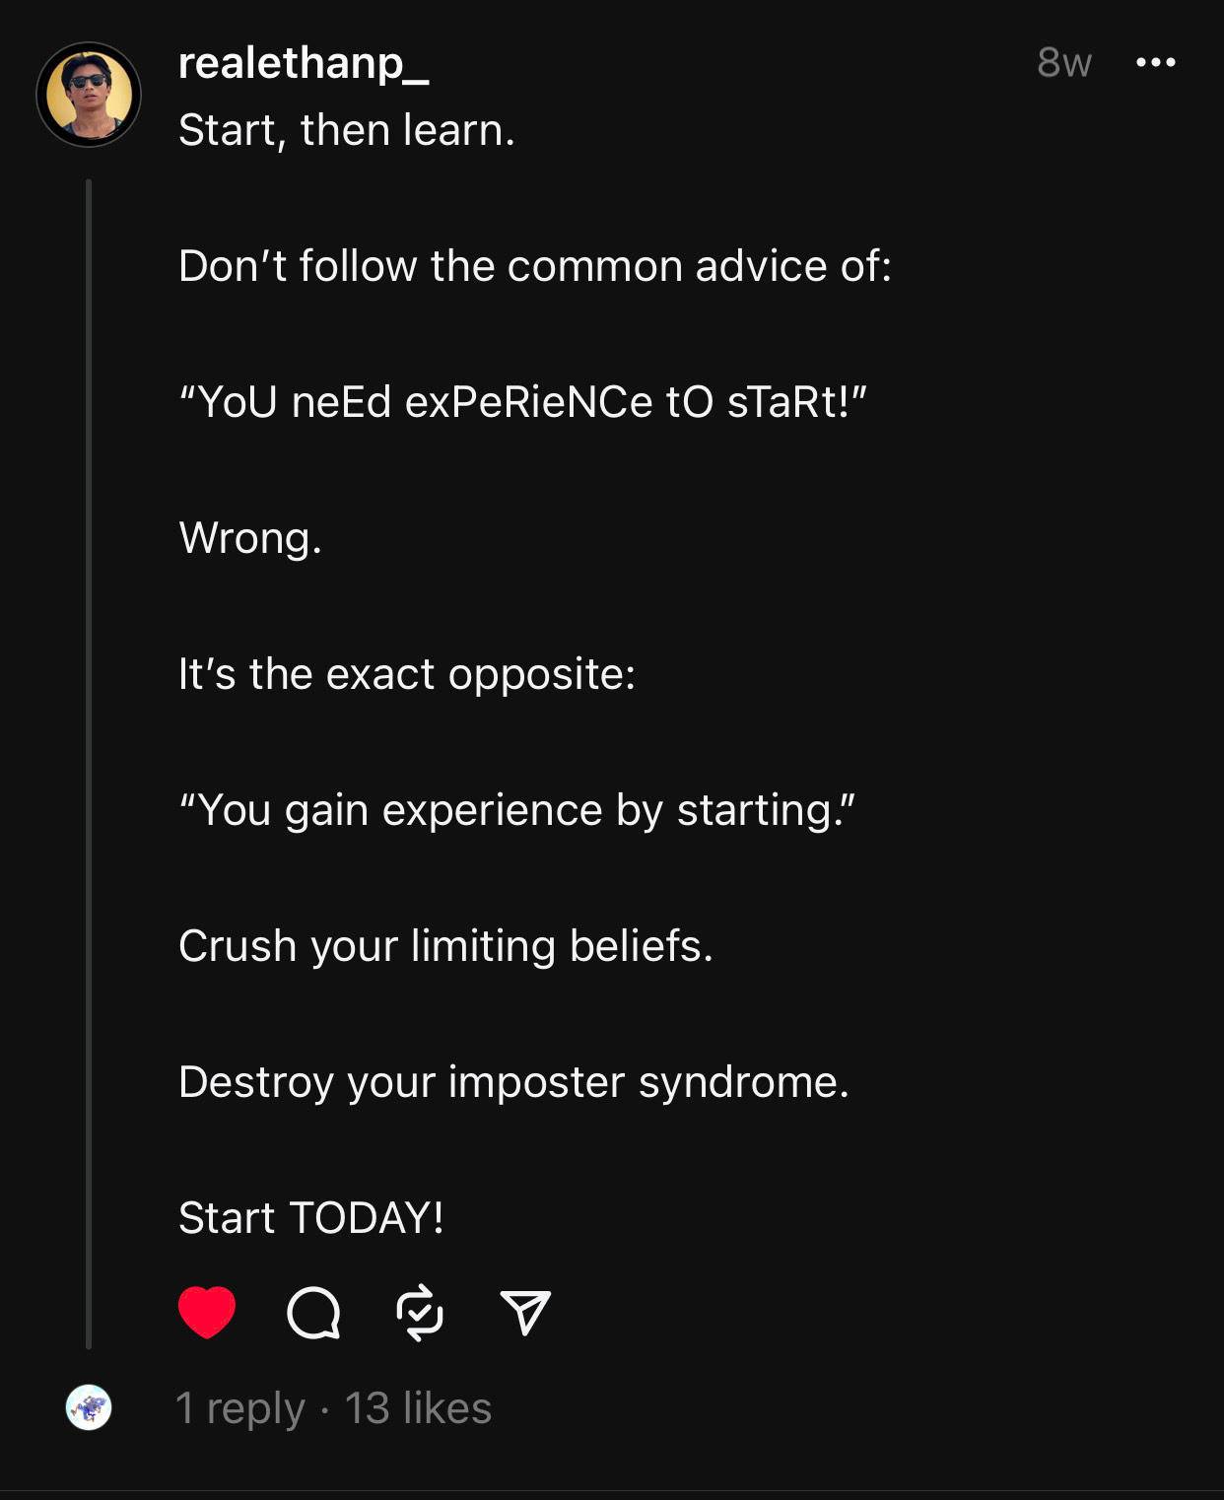Click the 8w post timestamp
Image resolution: width=1224 pixels, height=1500 pixels.
[1064, 62]
